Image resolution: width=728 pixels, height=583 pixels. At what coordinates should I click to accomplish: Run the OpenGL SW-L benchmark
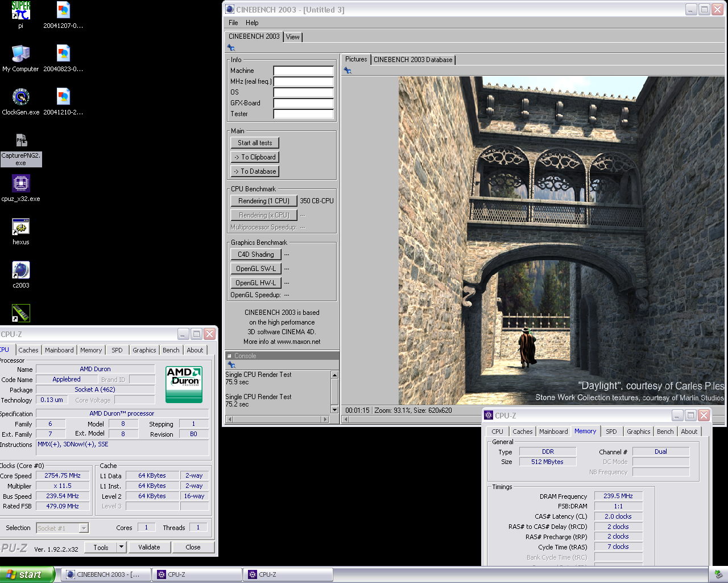256,269
